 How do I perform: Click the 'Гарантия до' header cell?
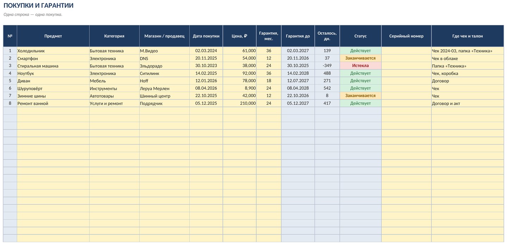click(x=298, y=36)
